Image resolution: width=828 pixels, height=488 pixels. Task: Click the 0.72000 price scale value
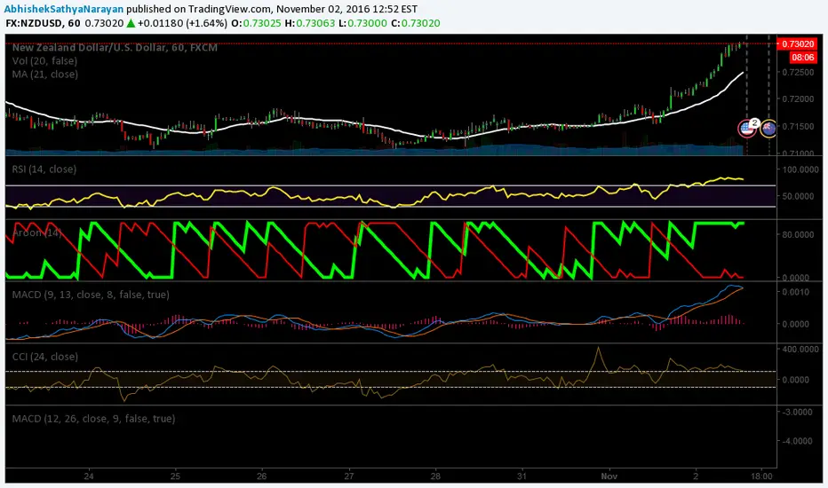(x=798, y=99)
